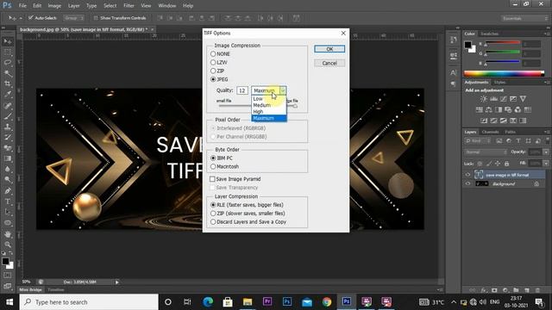The width and height of the screenshot is (552, 310).
Task: Select the Lasso tool
Action: pyautogui.click(x=8, y=63)
